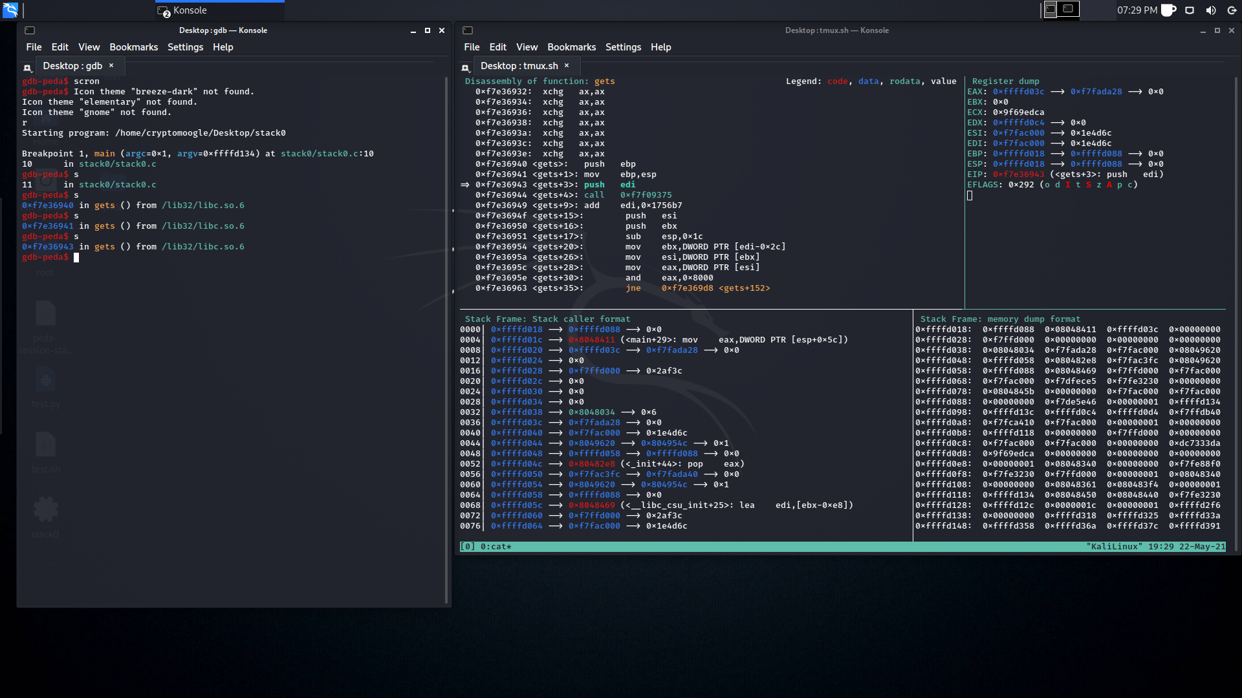Click the EIP register row
Screen dimensions: 1242x698
(x=1065, y=174)
